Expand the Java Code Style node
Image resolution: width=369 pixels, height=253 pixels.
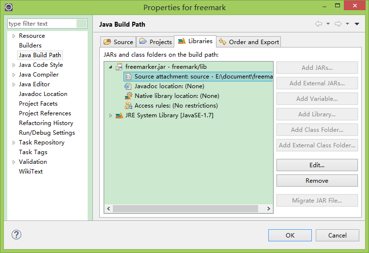click(x=14, y=65)
